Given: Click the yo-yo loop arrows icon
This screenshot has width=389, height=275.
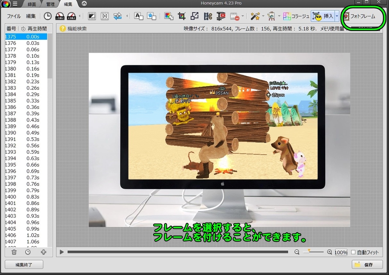Looking at the screenshot, I should 118,16.
